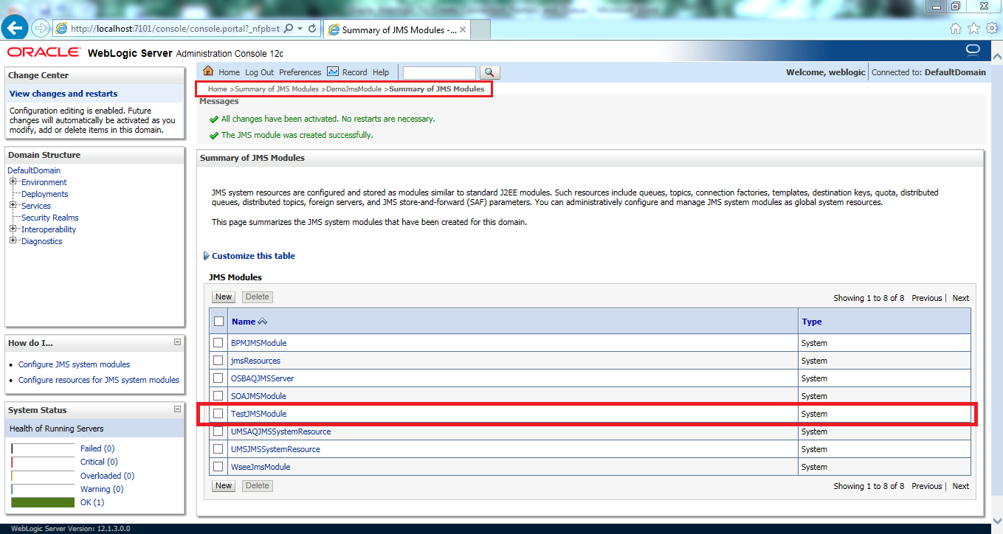
Task: Click the Home house icon in toolbar
Action: click(208, 72)
